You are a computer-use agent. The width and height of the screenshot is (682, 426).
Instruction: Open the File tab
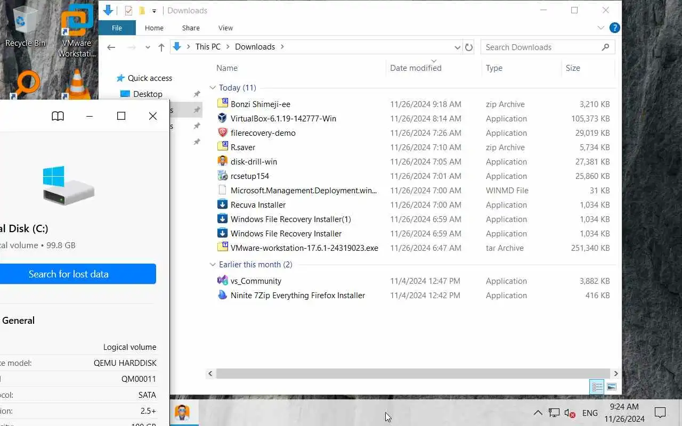coord(117,28)
